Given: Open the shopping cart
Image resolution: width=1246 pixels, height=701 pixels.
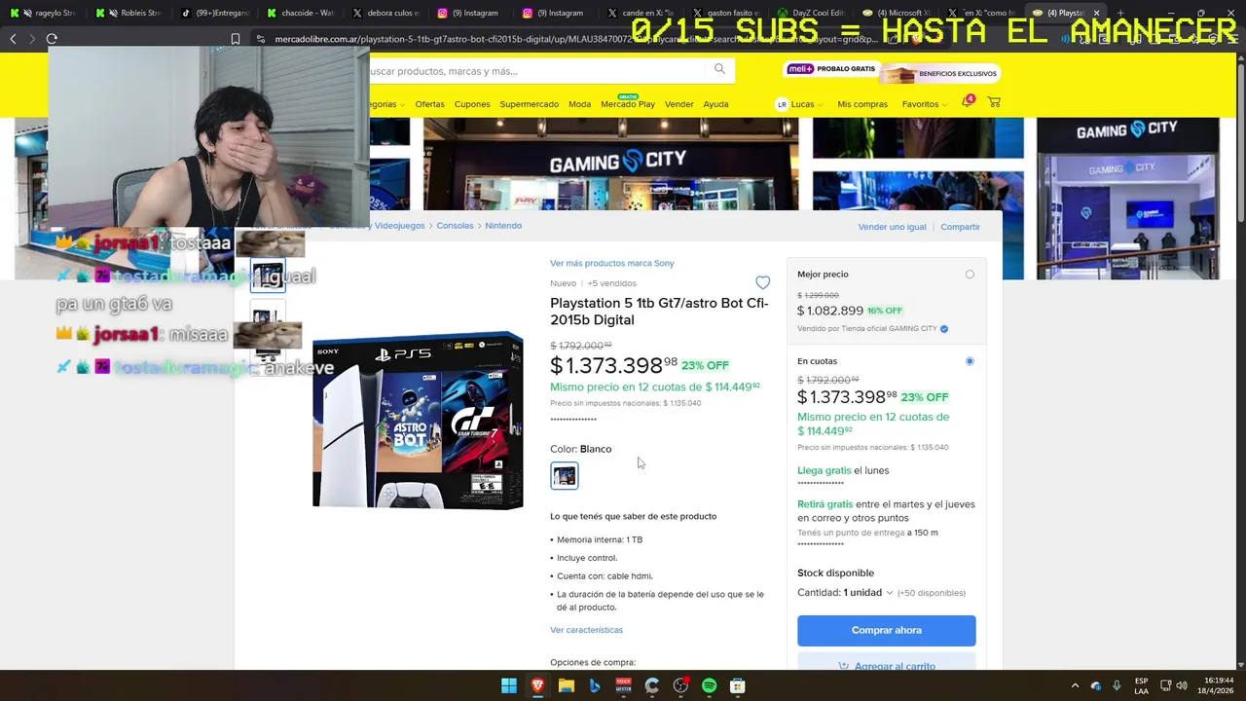Looking at the screenshot, I should coord(994,102).
